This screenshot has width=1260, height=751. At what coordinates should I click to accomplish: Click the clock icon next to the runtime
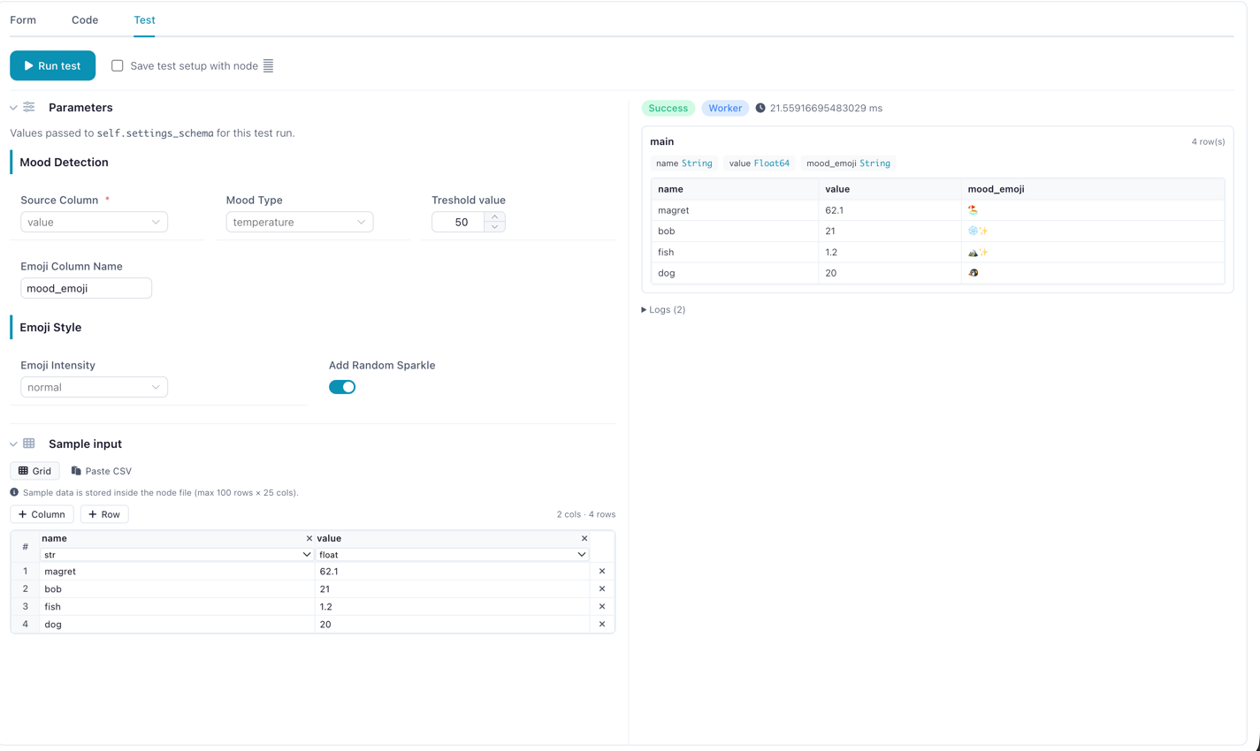point(760,108)
